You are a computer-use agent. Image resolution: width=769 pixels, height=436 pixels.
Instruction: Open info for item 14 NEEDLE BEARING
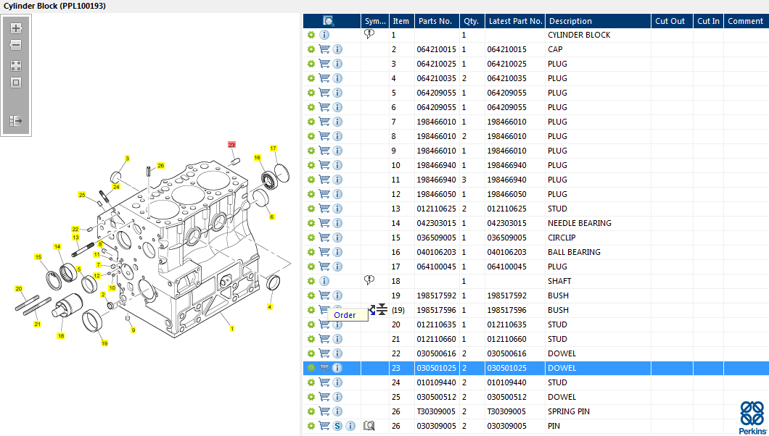click(337, 223)
